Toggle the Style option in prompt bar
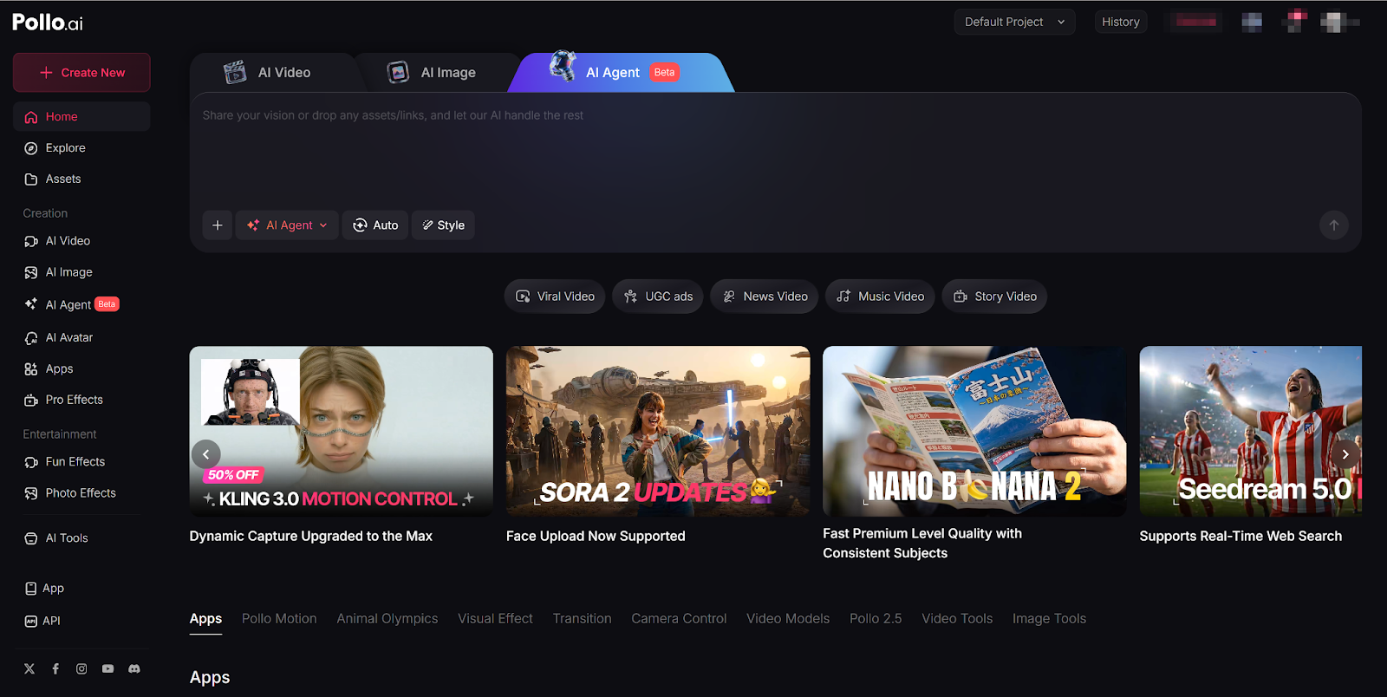This screenshot has height=697, width=1387. (443, 225)
